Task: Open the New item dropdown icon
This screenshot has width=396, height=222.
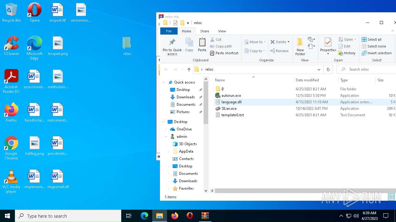Action: [x=311, y=39]
